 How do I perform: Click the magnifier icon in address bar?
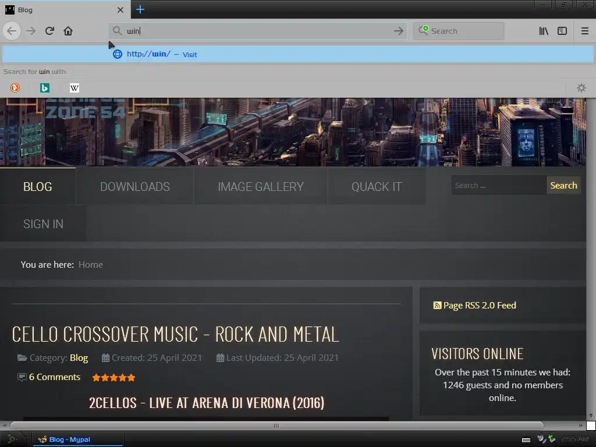coord(117,31)
